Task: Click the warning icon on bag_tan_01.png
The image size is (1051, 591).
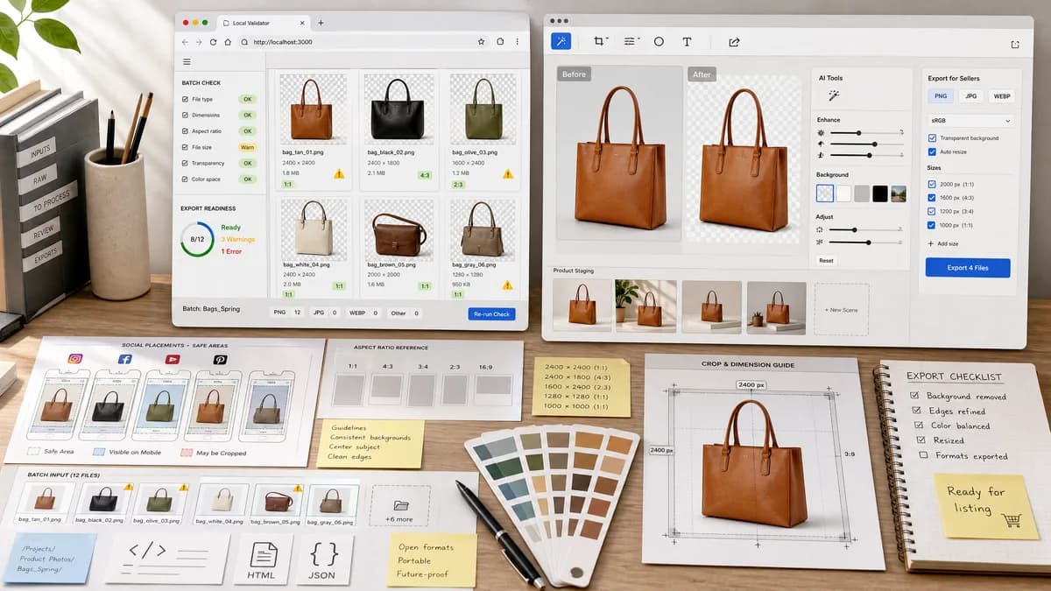Action: (x=339, y=173)
